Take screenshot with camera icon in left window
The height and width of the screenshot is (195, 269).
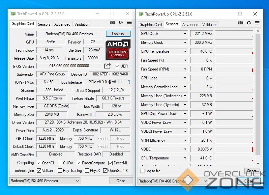tap(112, 22)
